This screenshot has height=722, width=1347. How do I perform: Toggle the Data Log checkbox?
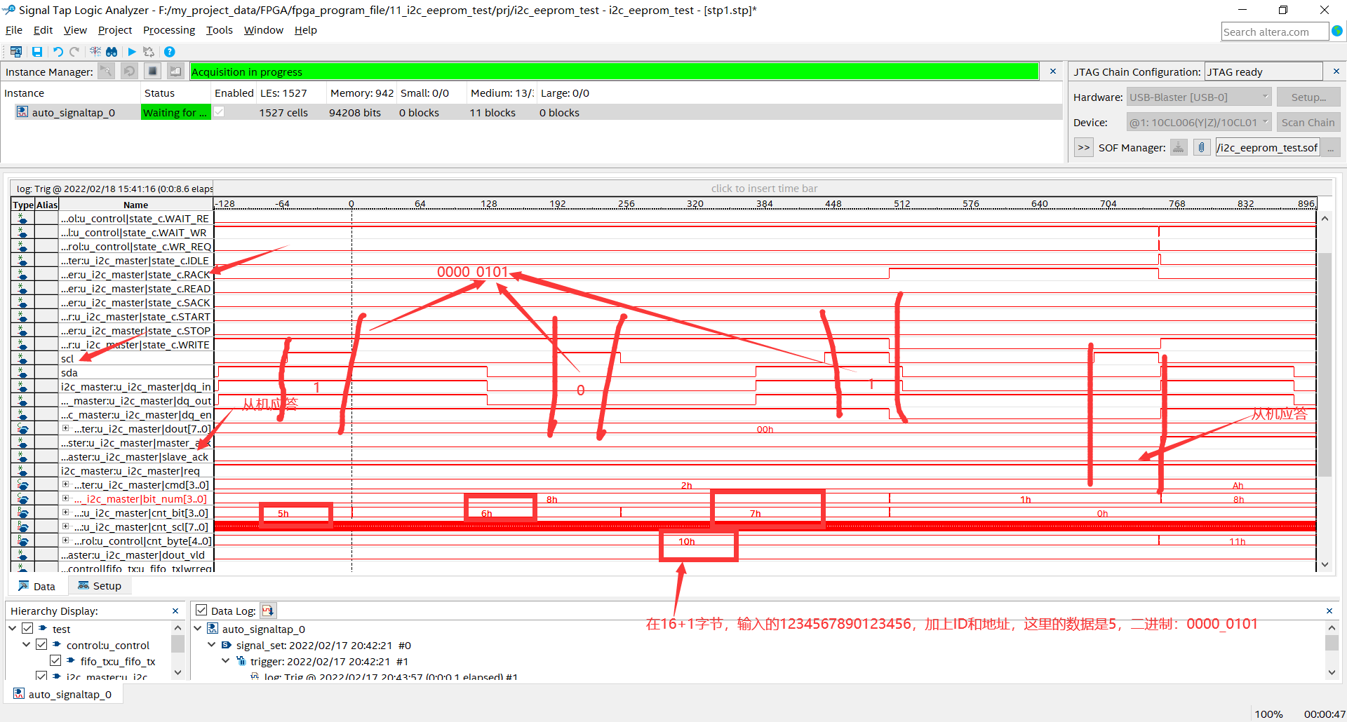(201, 609)
